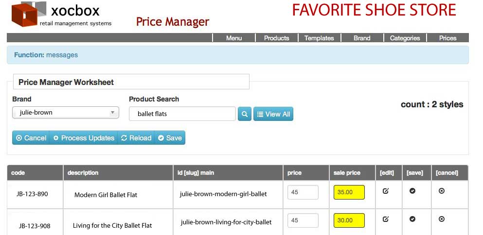The image size is (483, 235).
Task: Go to the Products menu item
Action: pos(276,38)
